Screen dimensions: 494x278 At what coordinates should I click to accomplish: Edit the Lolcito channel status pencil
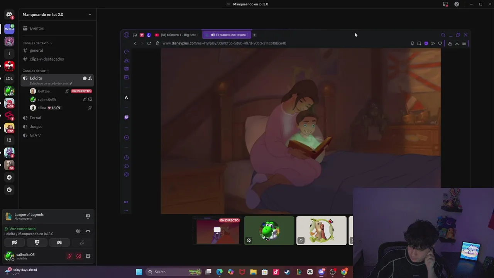pyautogui.click(x=71, y=83)
